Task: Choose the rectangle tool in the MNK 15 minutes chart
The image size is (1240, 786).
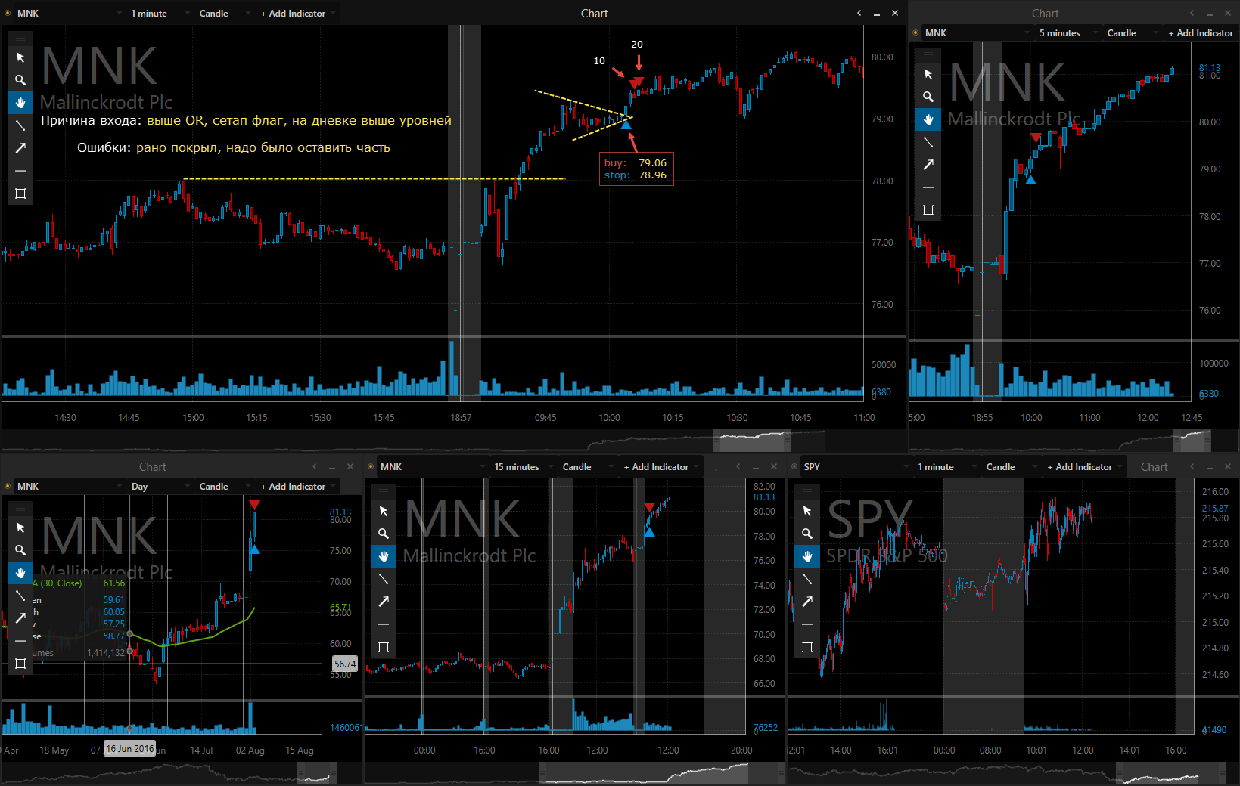Action: [x=384, y=647]
